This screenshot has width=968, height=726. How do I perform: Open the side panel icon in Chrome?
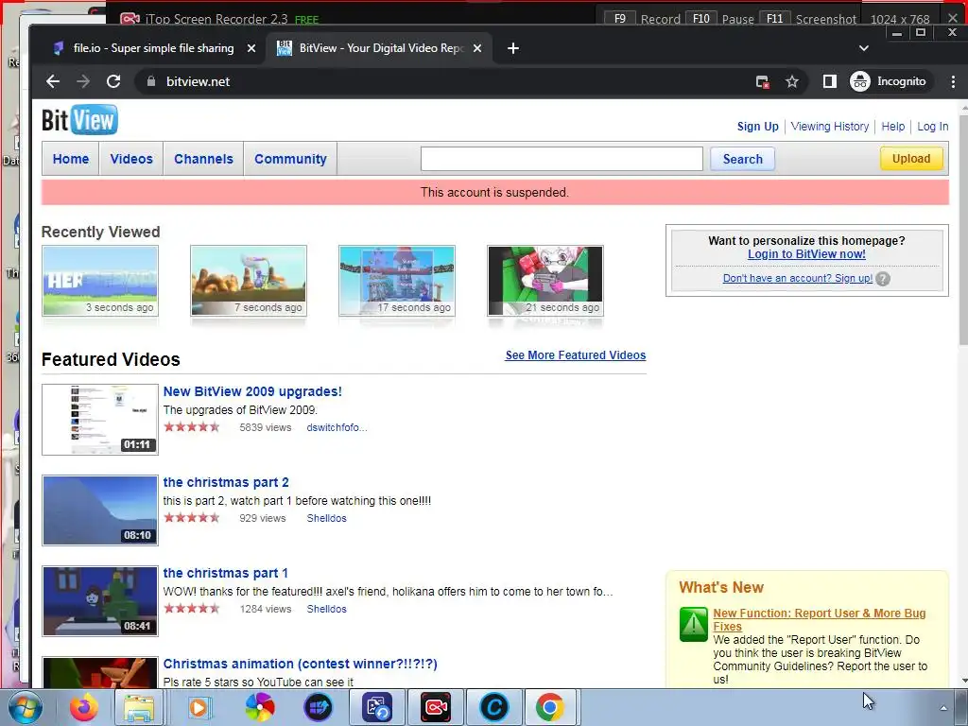tap(830, 81)
